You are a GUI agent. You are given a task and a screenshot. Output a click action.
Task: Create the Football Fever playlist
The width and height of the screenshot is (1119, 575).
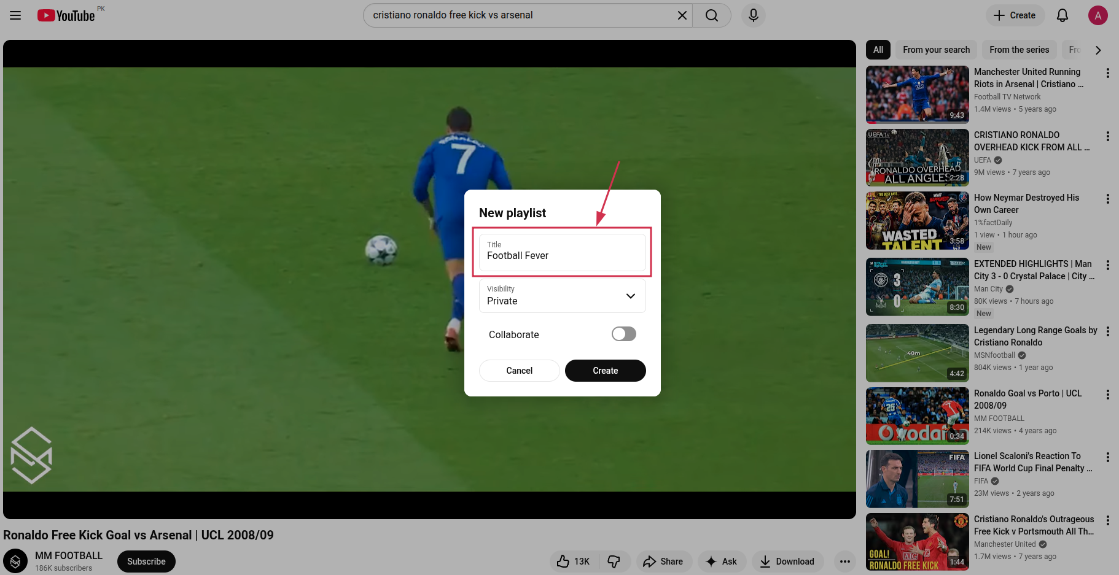tap(606, 371)
